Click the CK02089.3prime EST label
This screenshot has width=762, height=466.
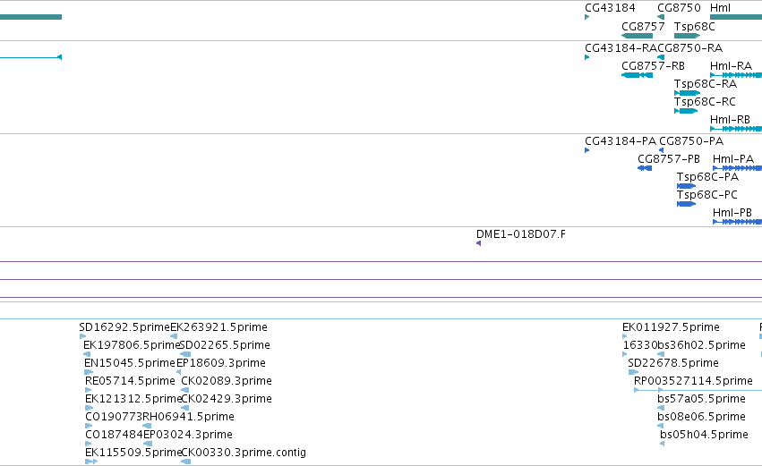click(x=227, y=382)
